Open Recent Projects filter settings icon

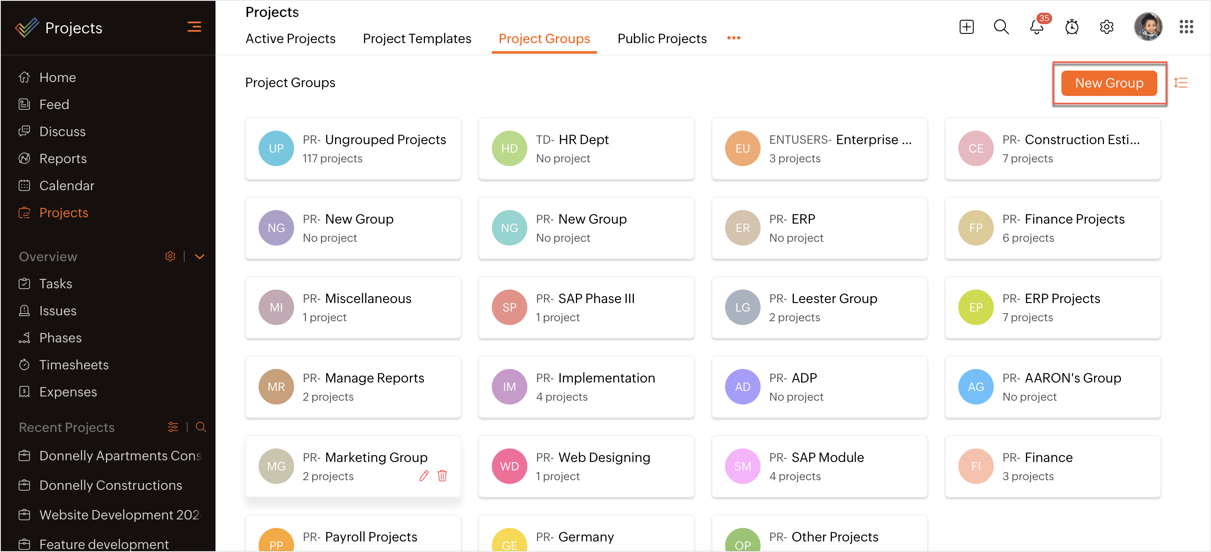(x=172, y=427)
